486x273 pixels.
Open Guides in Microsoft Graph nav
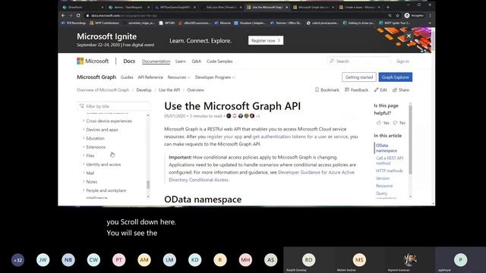click(x=127, y=77)
